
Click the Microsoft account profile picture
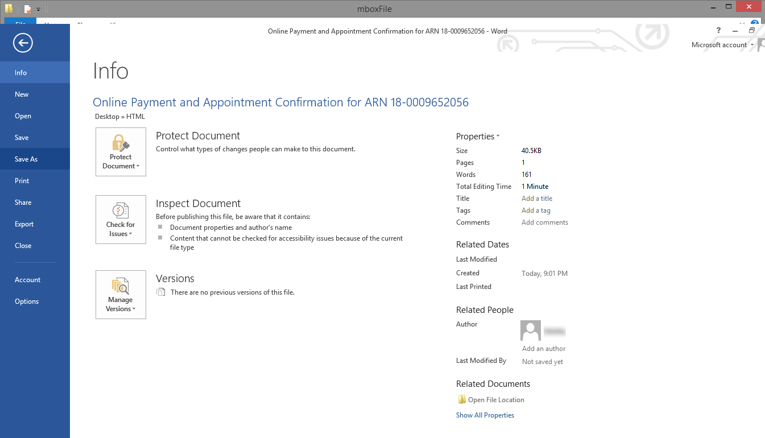pyautogui.click(x=761, y=45)
